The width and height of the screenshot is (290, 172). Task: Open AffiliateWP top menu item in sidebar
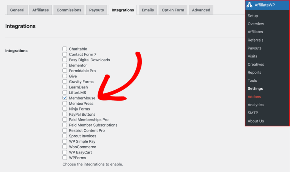coord(267,5)
